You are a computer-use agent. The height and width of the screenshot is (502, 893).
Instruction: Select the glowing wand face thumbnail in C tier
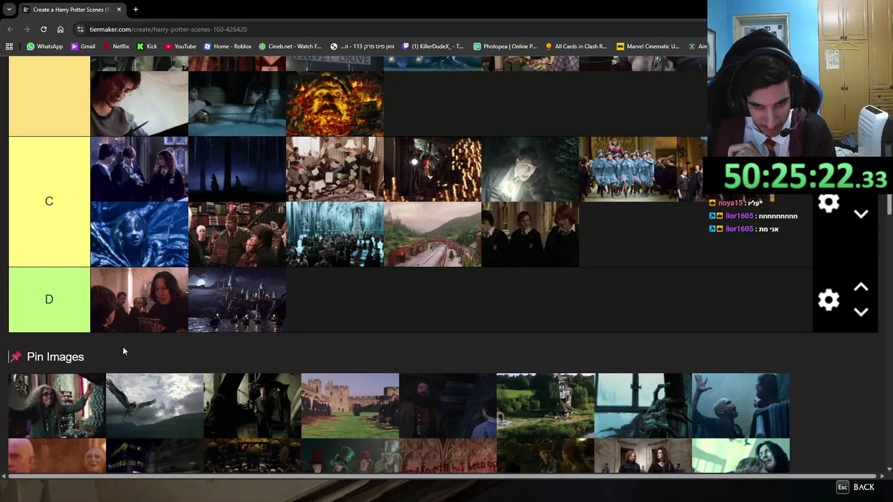[x=530, y=169]
